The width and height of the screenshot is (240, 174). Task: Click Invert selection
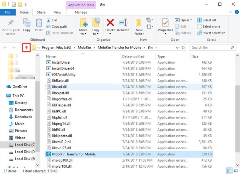tap(211, 33)
